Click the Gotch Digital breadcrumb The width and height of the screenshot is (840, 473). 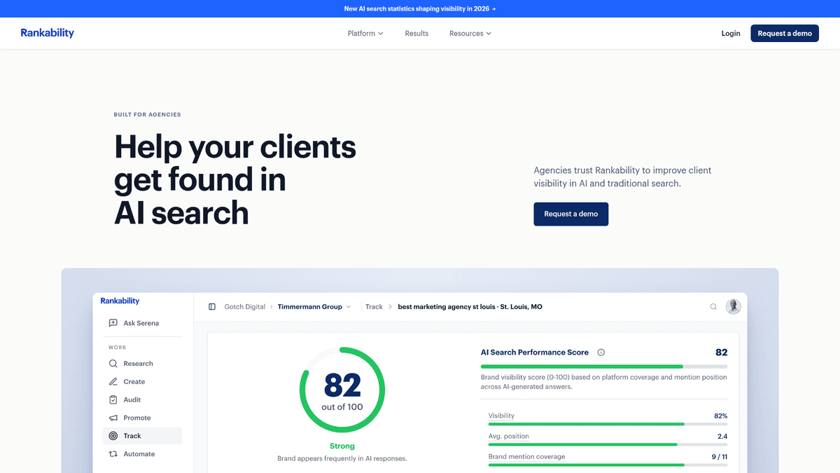(x=245, y=307)
